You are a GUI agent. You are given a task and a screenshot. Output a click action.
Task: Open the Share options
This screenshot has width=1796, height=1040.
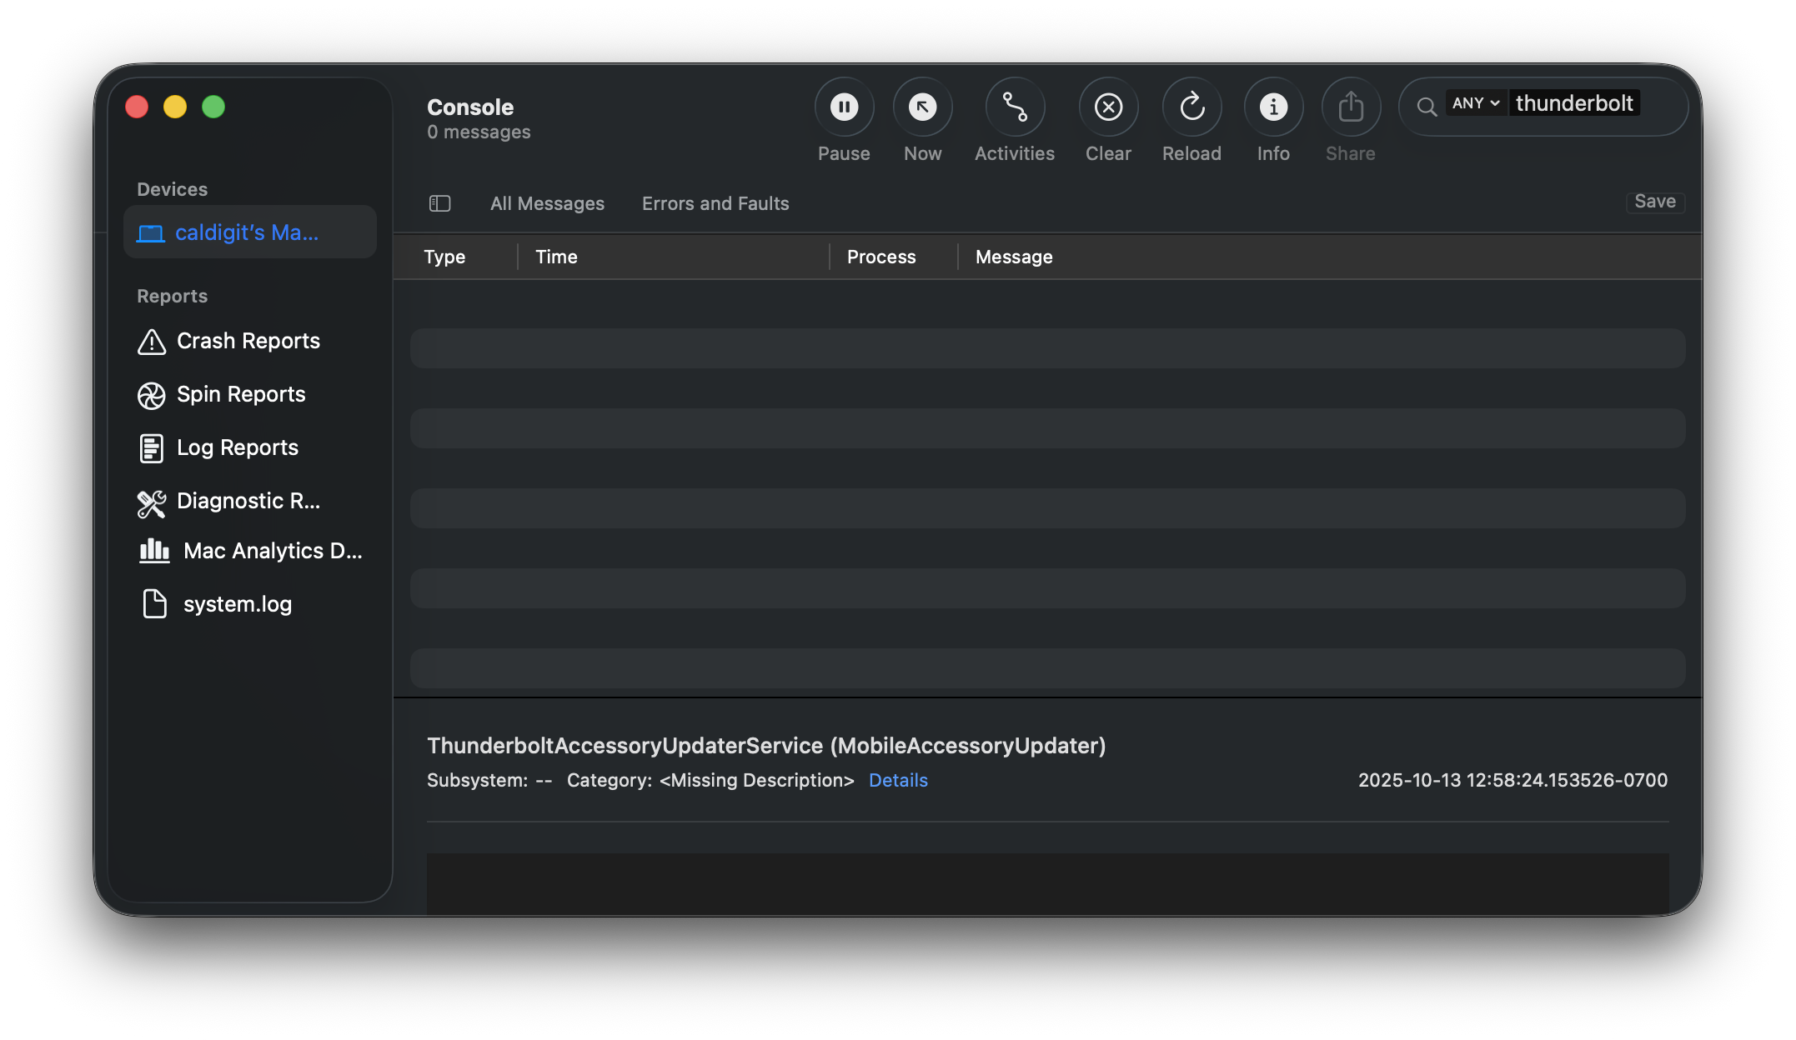pos(1351,107)
